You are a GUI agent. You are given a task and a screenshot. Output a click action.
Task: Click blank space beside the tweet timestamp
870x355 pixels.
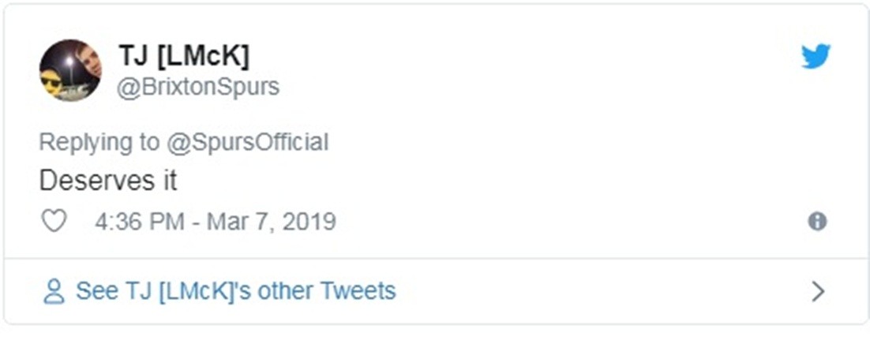(553, 222)
